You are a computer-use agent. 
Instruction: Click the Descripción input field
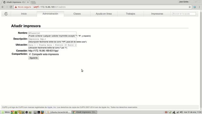click(x=52, y=39)
